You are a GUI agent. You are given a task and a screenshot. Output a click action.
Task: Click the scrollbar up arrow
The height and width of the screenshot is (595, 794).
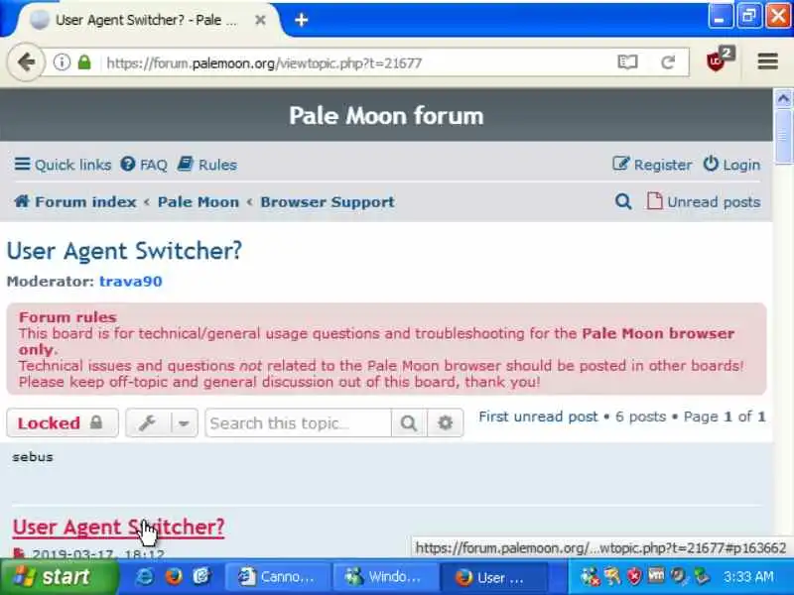(783, 98)
